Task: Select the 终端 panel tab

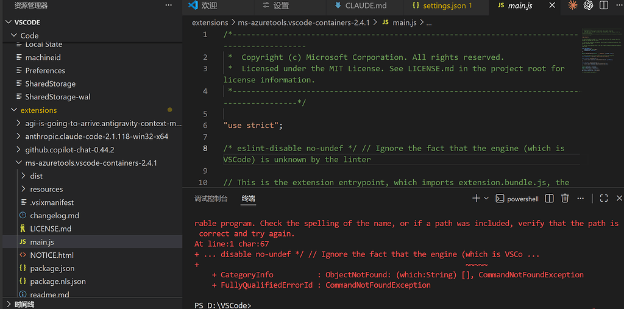Action: click(249, 199)
